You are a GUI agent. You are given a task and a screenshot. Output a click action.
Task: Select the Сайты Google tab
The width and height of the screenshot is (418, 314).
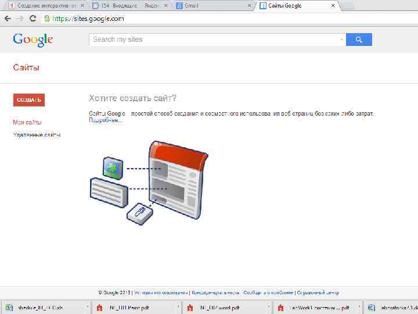[x=296, y=6]
